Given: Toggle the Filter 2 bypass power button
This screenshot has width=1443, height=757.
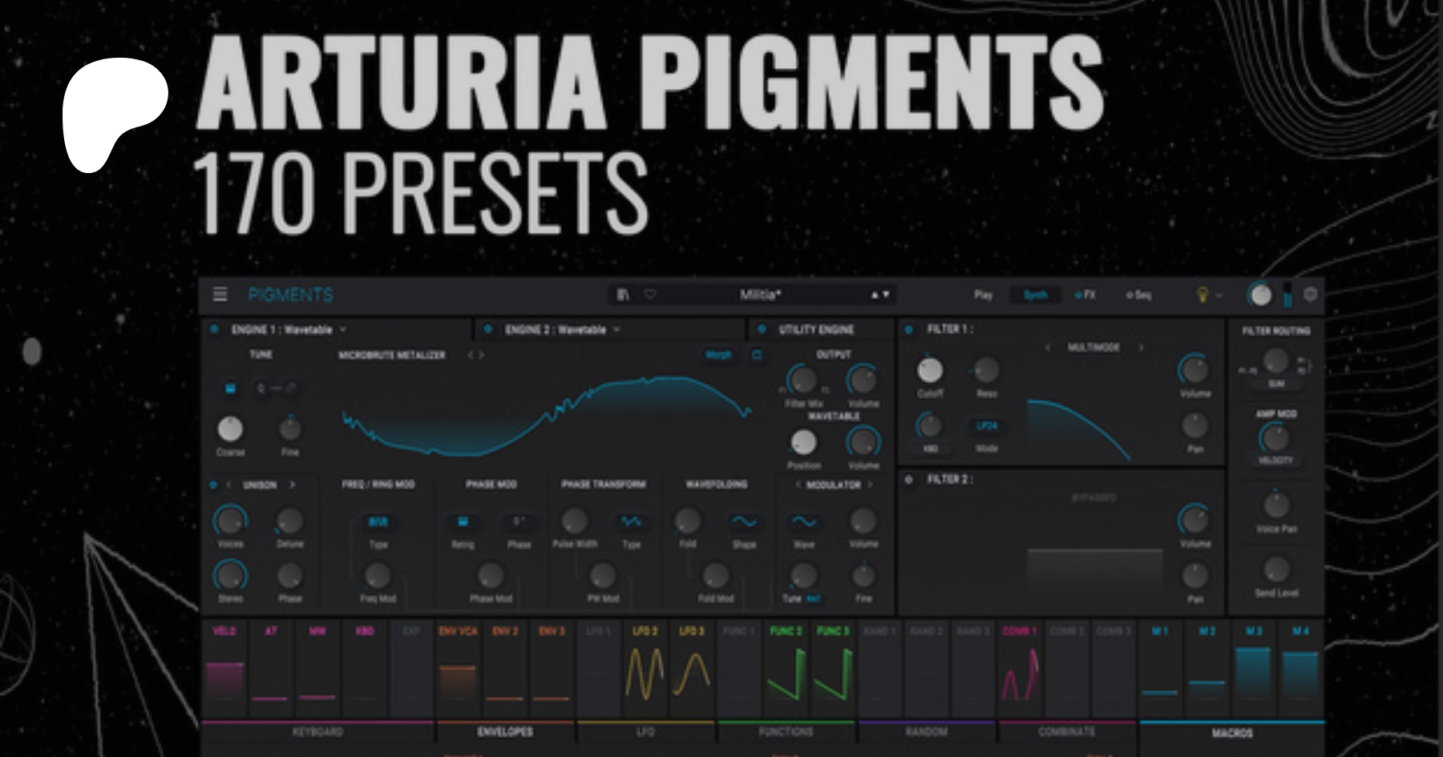Looking at the screenshot, I should (909, 480).
